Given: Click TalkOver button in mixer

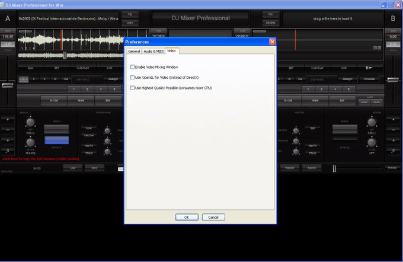Looking at the screenshot, I should [89, 135].
